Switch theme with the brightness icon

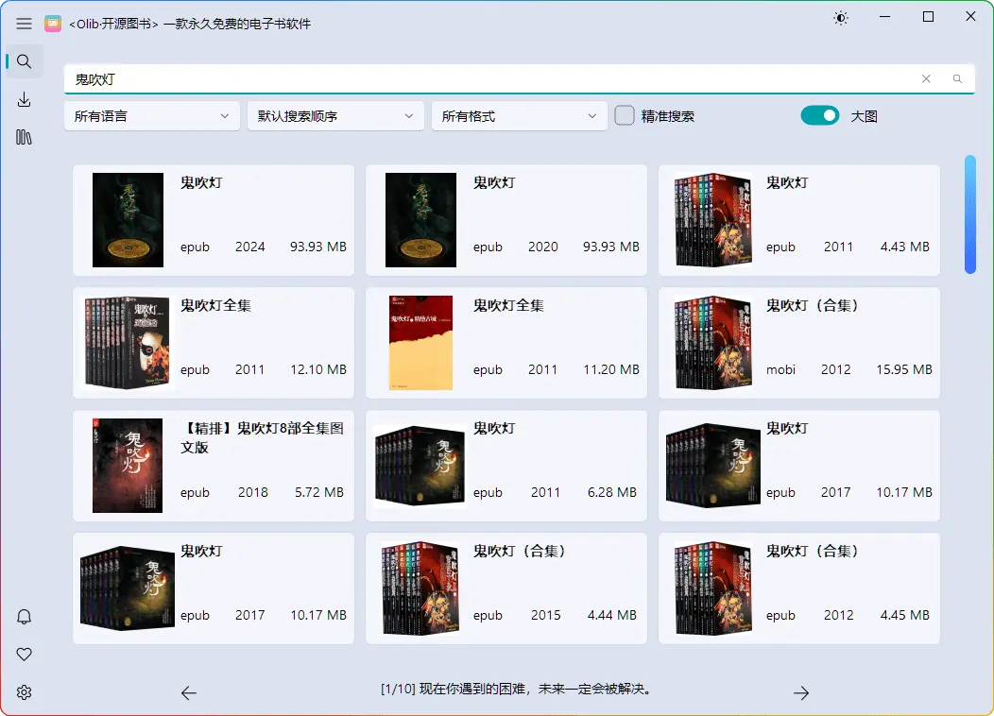841,17
